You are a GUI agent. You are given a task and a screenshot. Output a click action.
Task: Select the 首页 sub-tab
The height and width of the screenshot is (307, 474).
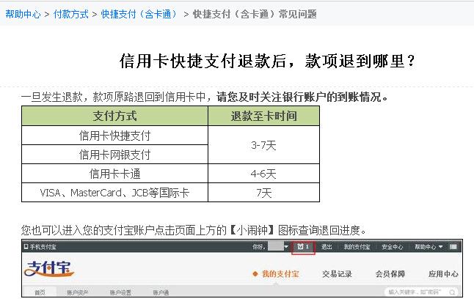(40, 292)
